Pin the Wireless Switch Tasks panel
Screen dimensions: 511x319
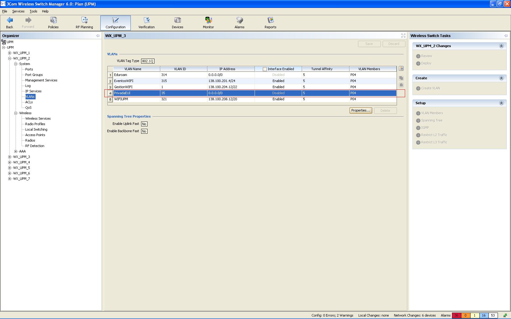(x=506, y=36)
